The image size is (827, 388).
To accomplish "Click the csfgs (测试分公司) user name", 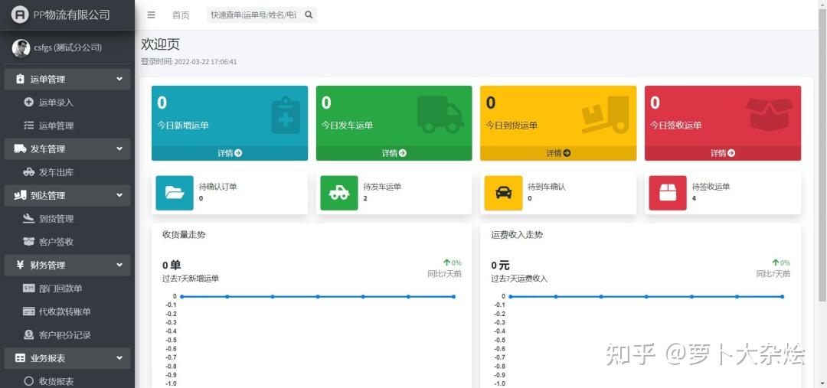I will 67,47.
